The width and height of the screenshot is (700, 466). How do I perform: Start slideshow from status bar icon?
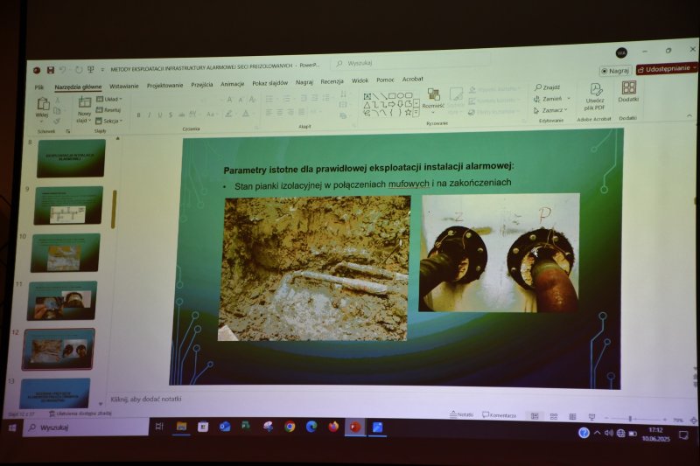[x=592, y=417]
